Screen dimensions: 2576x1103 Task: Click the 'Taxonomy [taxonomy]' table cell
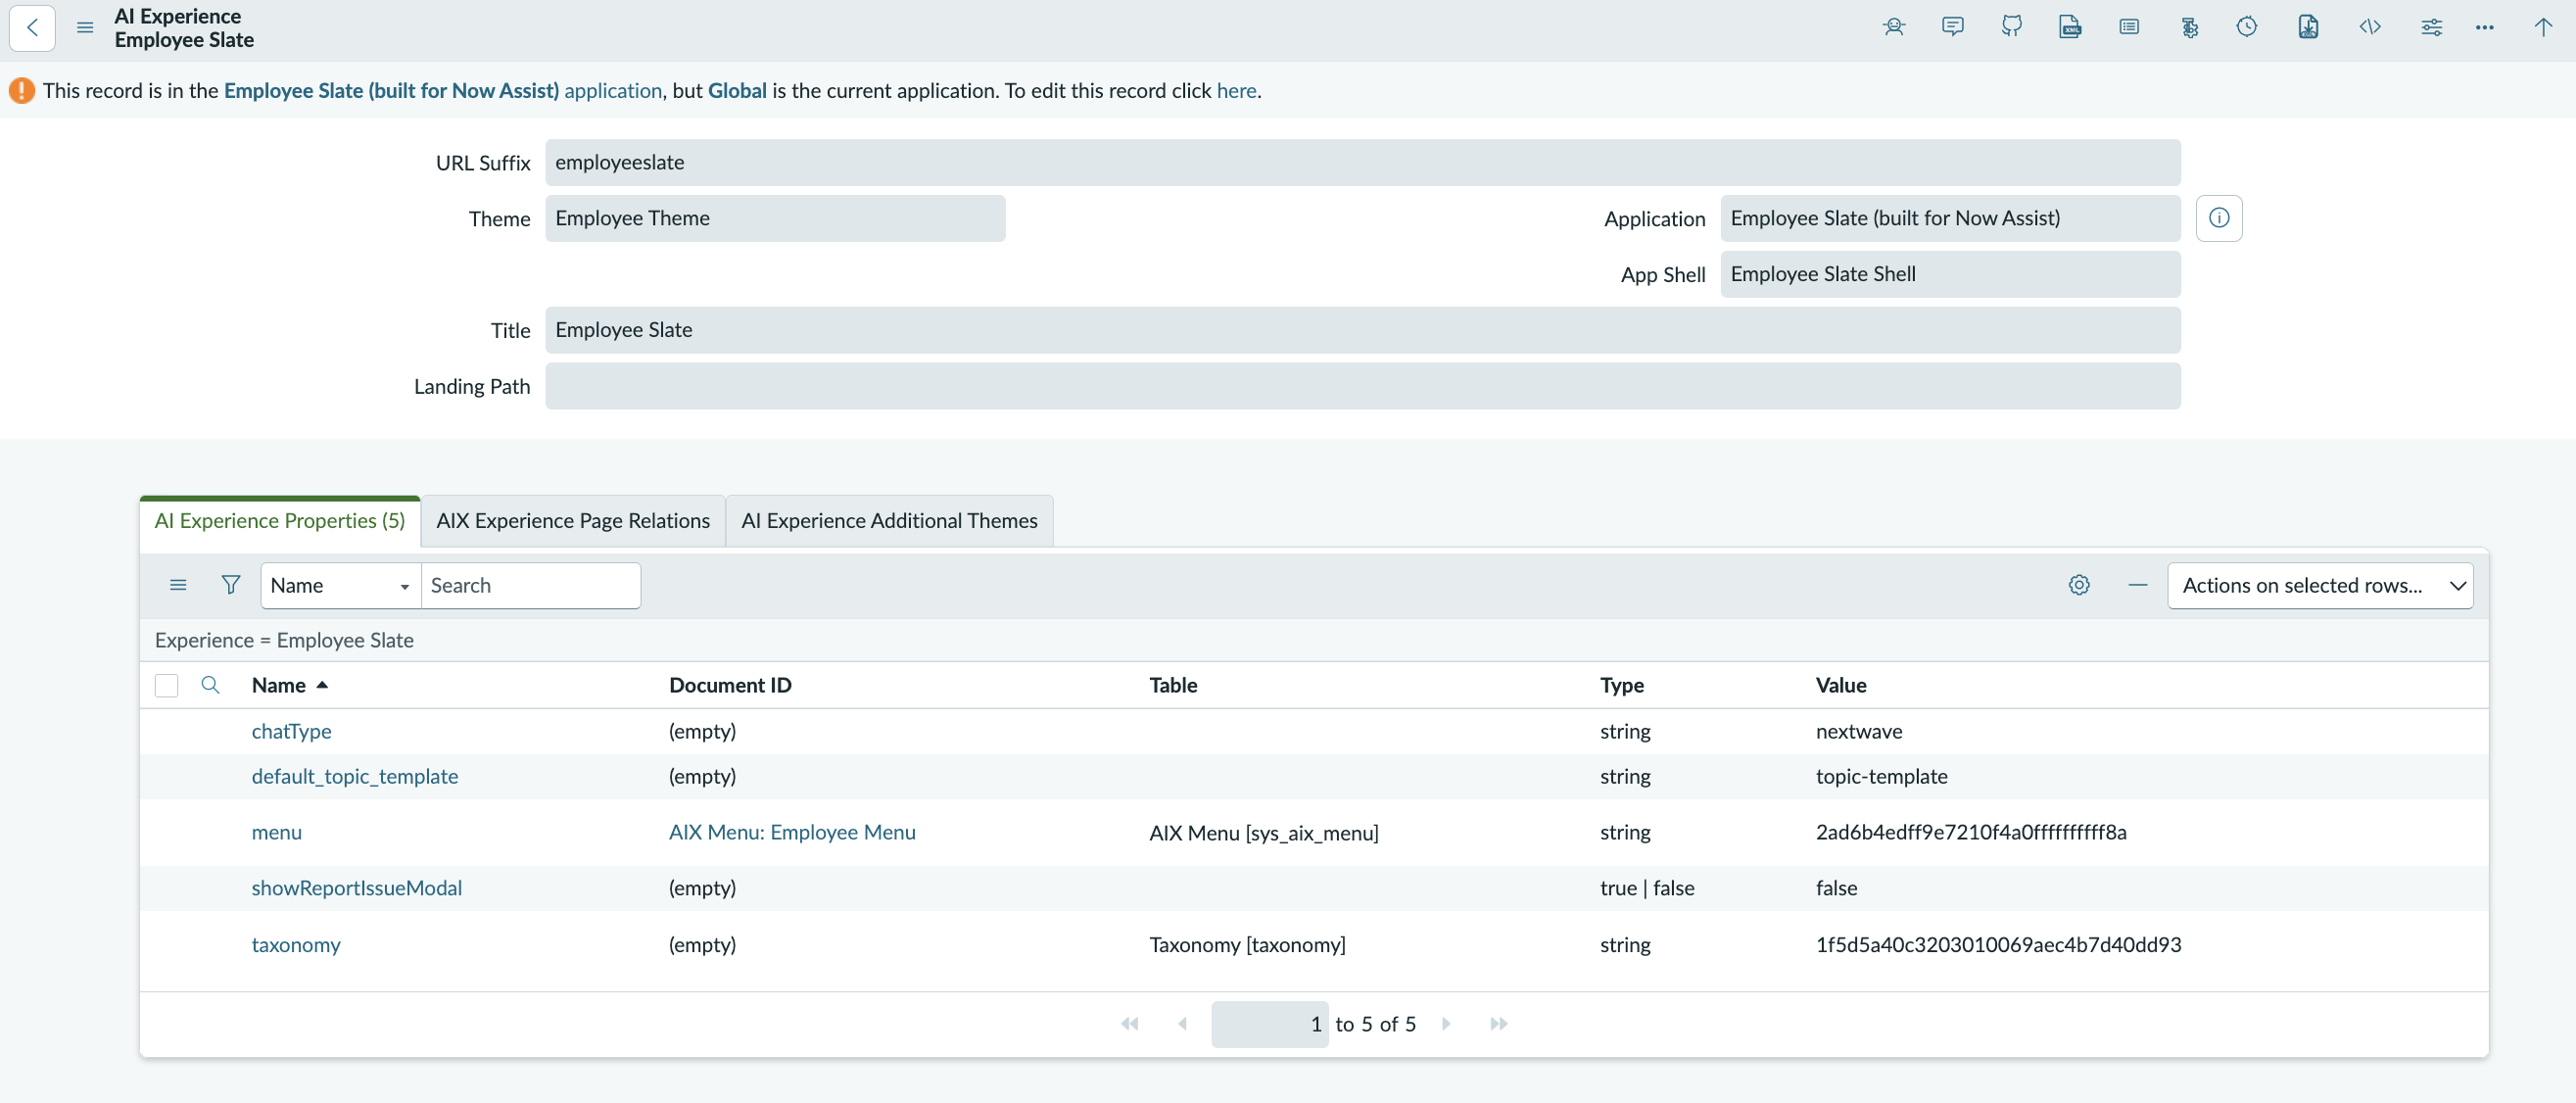[x=1247, y=944]
